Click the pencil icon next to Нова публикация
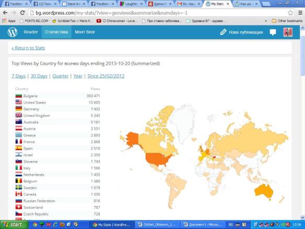The height and width of the screenshot is (229, 305). [224, 32]
